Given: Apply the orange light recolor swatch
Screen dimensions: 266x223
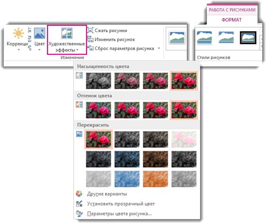Looking at the screenshot, I should point(156,179).
